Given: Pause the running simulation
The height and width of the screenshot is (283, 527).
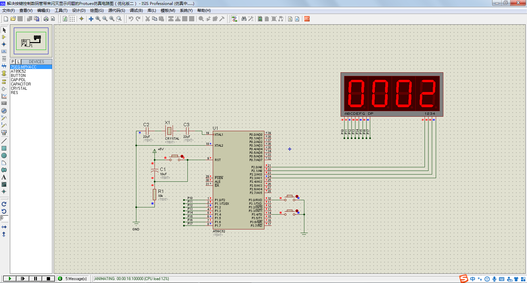Looking at the screenshot, I should click(35, 278).
